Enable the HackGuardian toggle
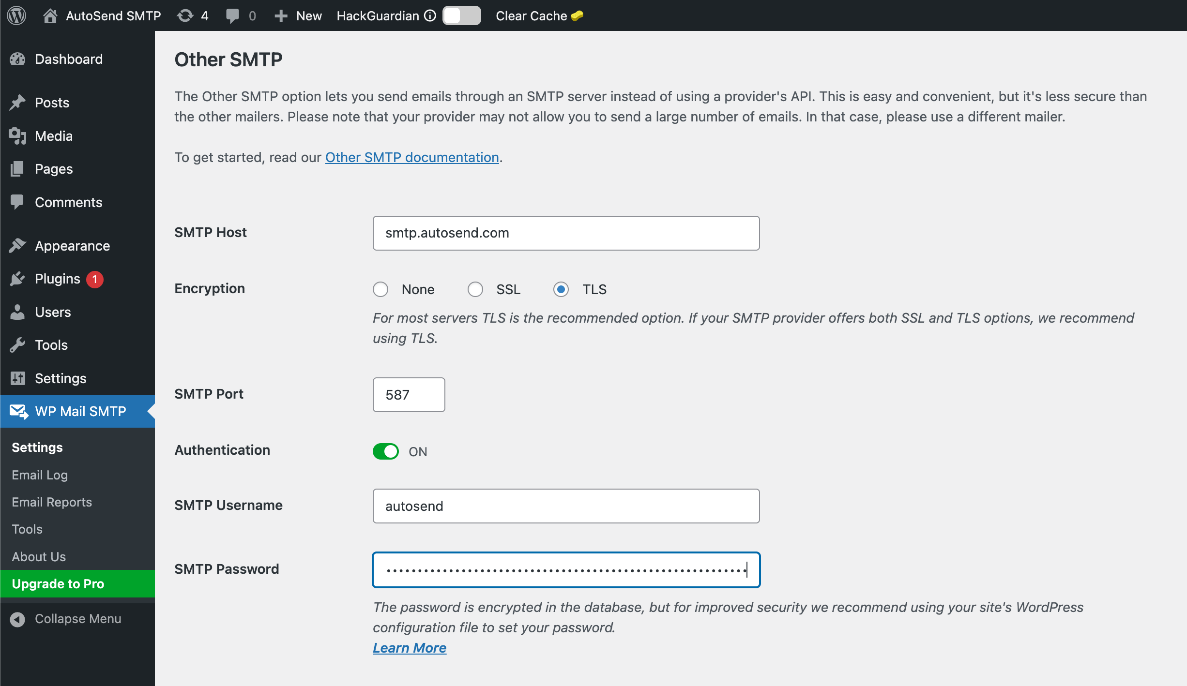The height and width of the screenshot is (686, 1187). [461, 15]
